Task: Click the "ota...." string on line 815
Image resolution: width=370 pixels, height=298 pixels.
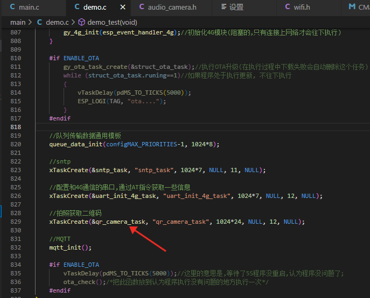Action: (143, 101)
